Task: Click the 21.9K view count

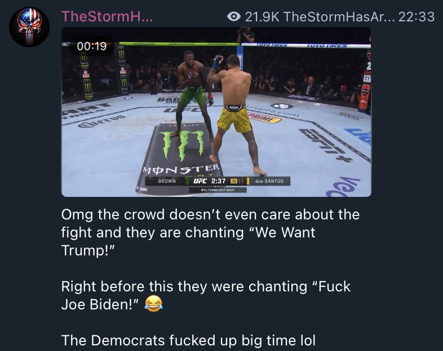Action: [x=262, y=17]
